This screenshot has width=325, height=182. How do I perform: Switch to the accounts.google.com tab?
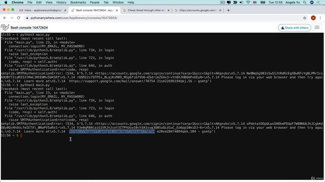click(x=198, y=10)
